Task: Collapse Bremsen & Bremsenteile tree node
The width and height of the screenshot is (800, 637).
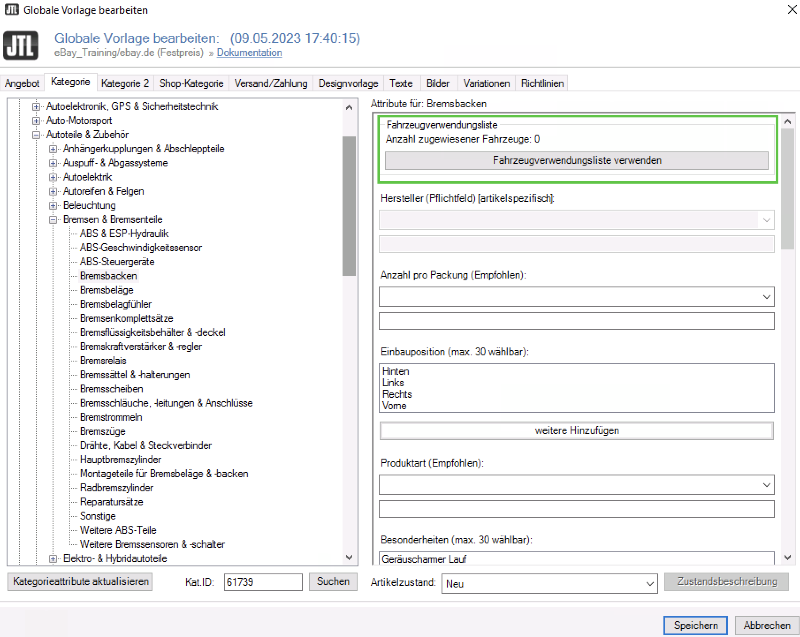Action: click(x=53, y=220)
